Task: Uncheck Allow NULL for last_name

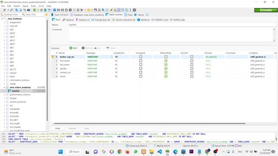Action: 166,65
